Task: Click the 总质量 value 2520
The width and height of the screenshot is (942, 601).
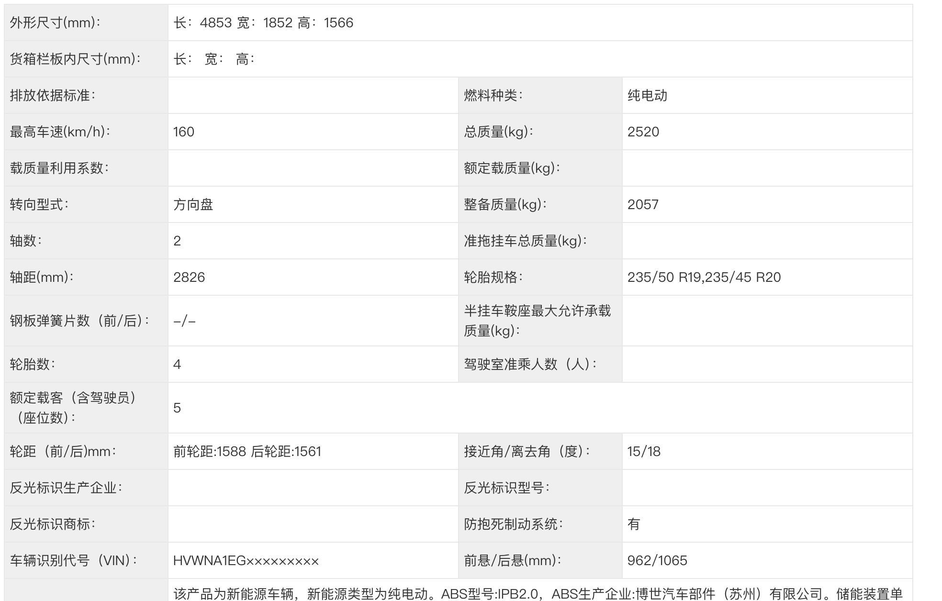Action: tap(643, 132)
